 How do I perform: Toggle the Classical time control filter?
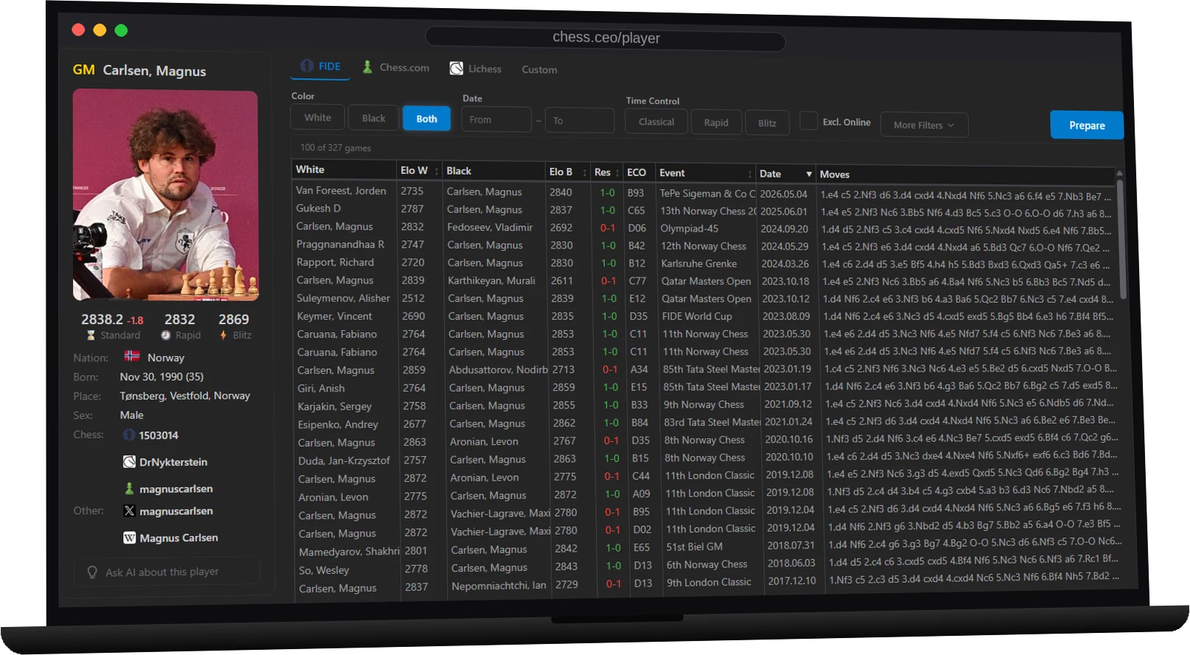coord(657,122)
